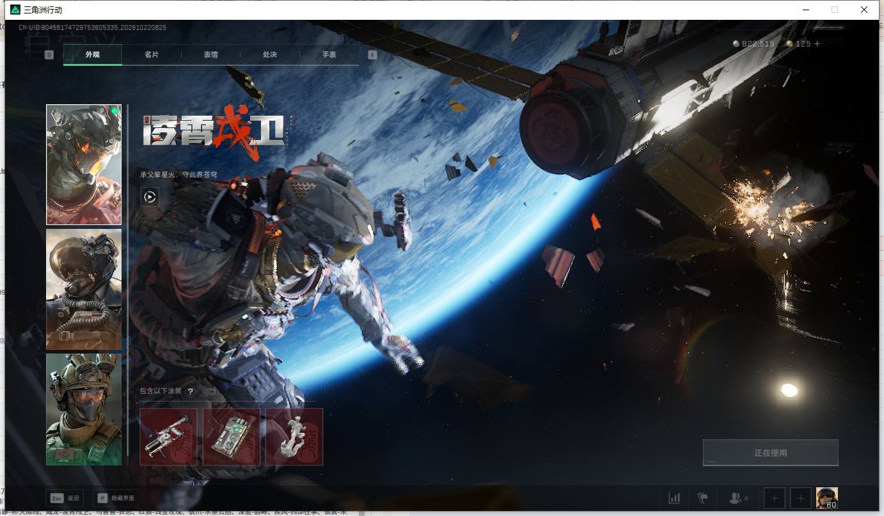Switch to the 手表 tab
This screenshot has width=884, height=516.
coord(329,55)
